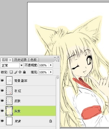Click the 不透明度 100% input field

point(43,65)
